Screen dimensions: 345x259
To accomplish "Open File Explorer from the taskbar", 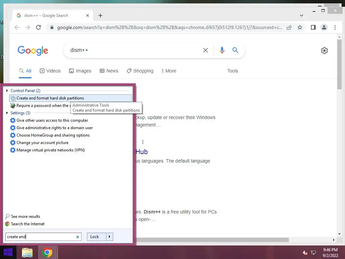I will tap(27, 253).
